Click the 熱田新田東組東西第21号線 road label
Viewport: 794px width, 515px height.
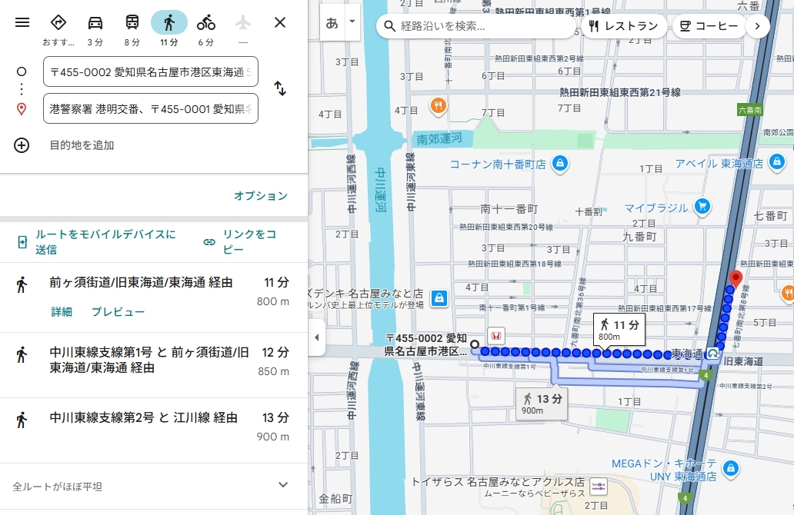coord(620,92)
